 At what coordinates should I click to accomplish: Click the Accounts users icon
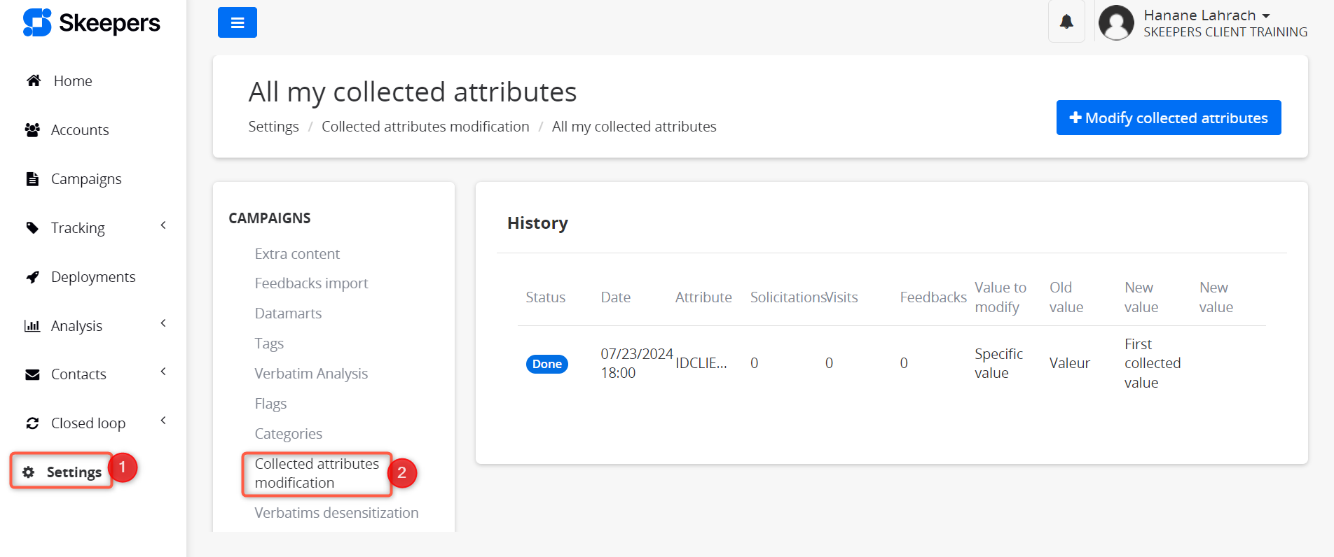coord(32,130)
